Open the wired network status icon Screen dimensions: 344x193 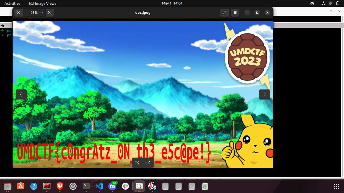click(324, 3)
